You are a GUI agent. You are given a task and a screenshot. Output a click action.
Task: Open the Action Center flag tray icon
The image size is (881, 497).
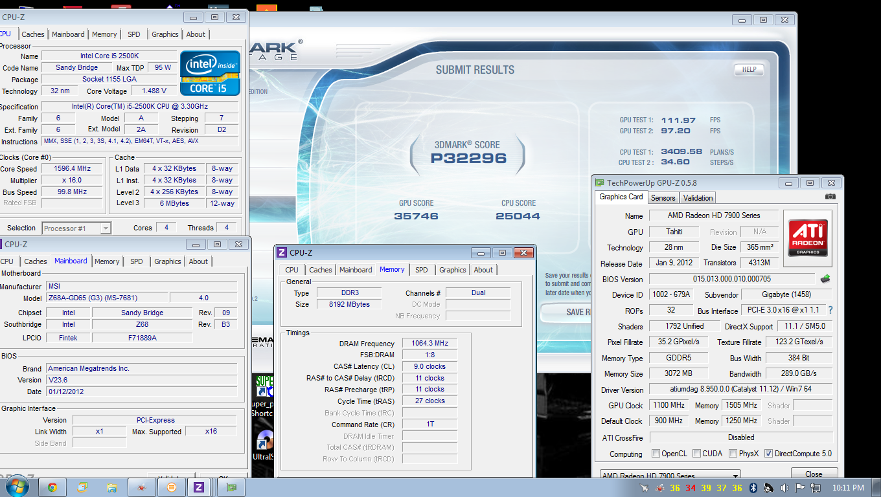pyautogui.click(x=799, y=488)
